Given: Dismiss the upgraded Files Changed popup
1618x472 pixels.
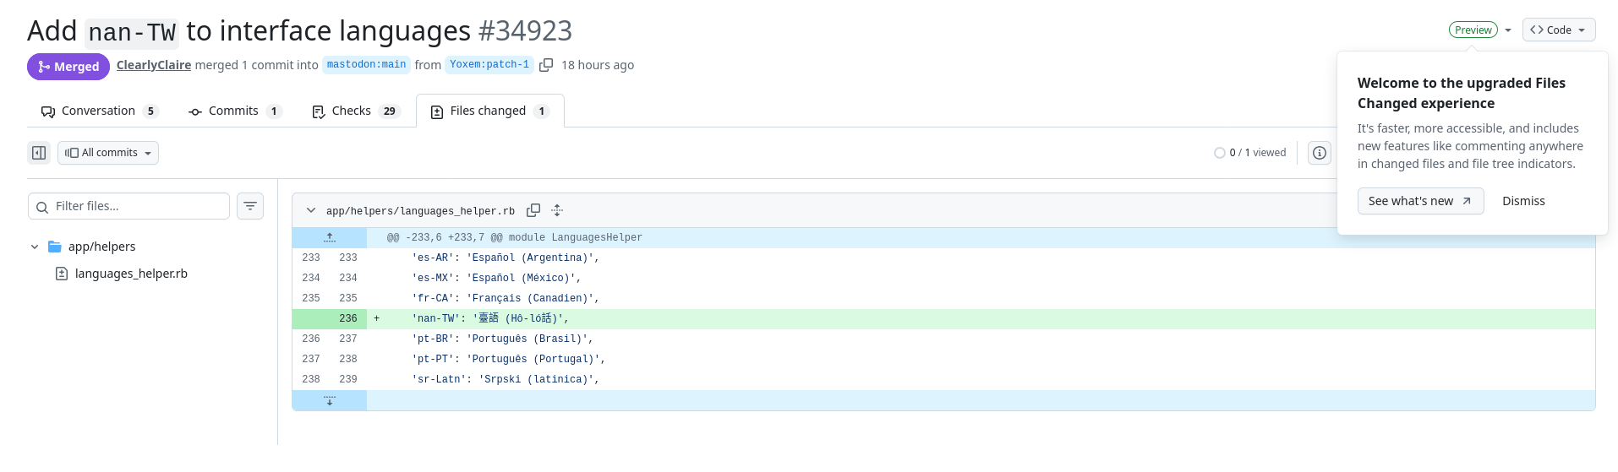Looking at the screenshot, I should [x=1523, y=201].
